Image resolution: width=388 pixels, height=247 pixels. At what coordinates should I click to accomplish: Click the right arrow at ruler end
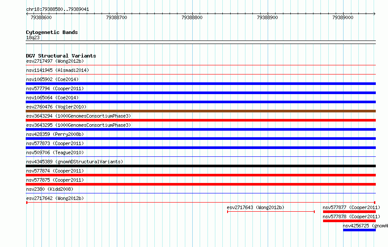coord(374,14)
